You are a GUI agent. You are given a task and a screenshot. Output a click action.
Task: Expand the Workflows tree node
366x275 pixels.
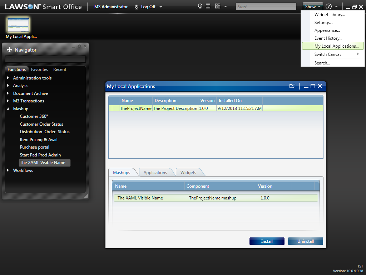click(8, 170)
